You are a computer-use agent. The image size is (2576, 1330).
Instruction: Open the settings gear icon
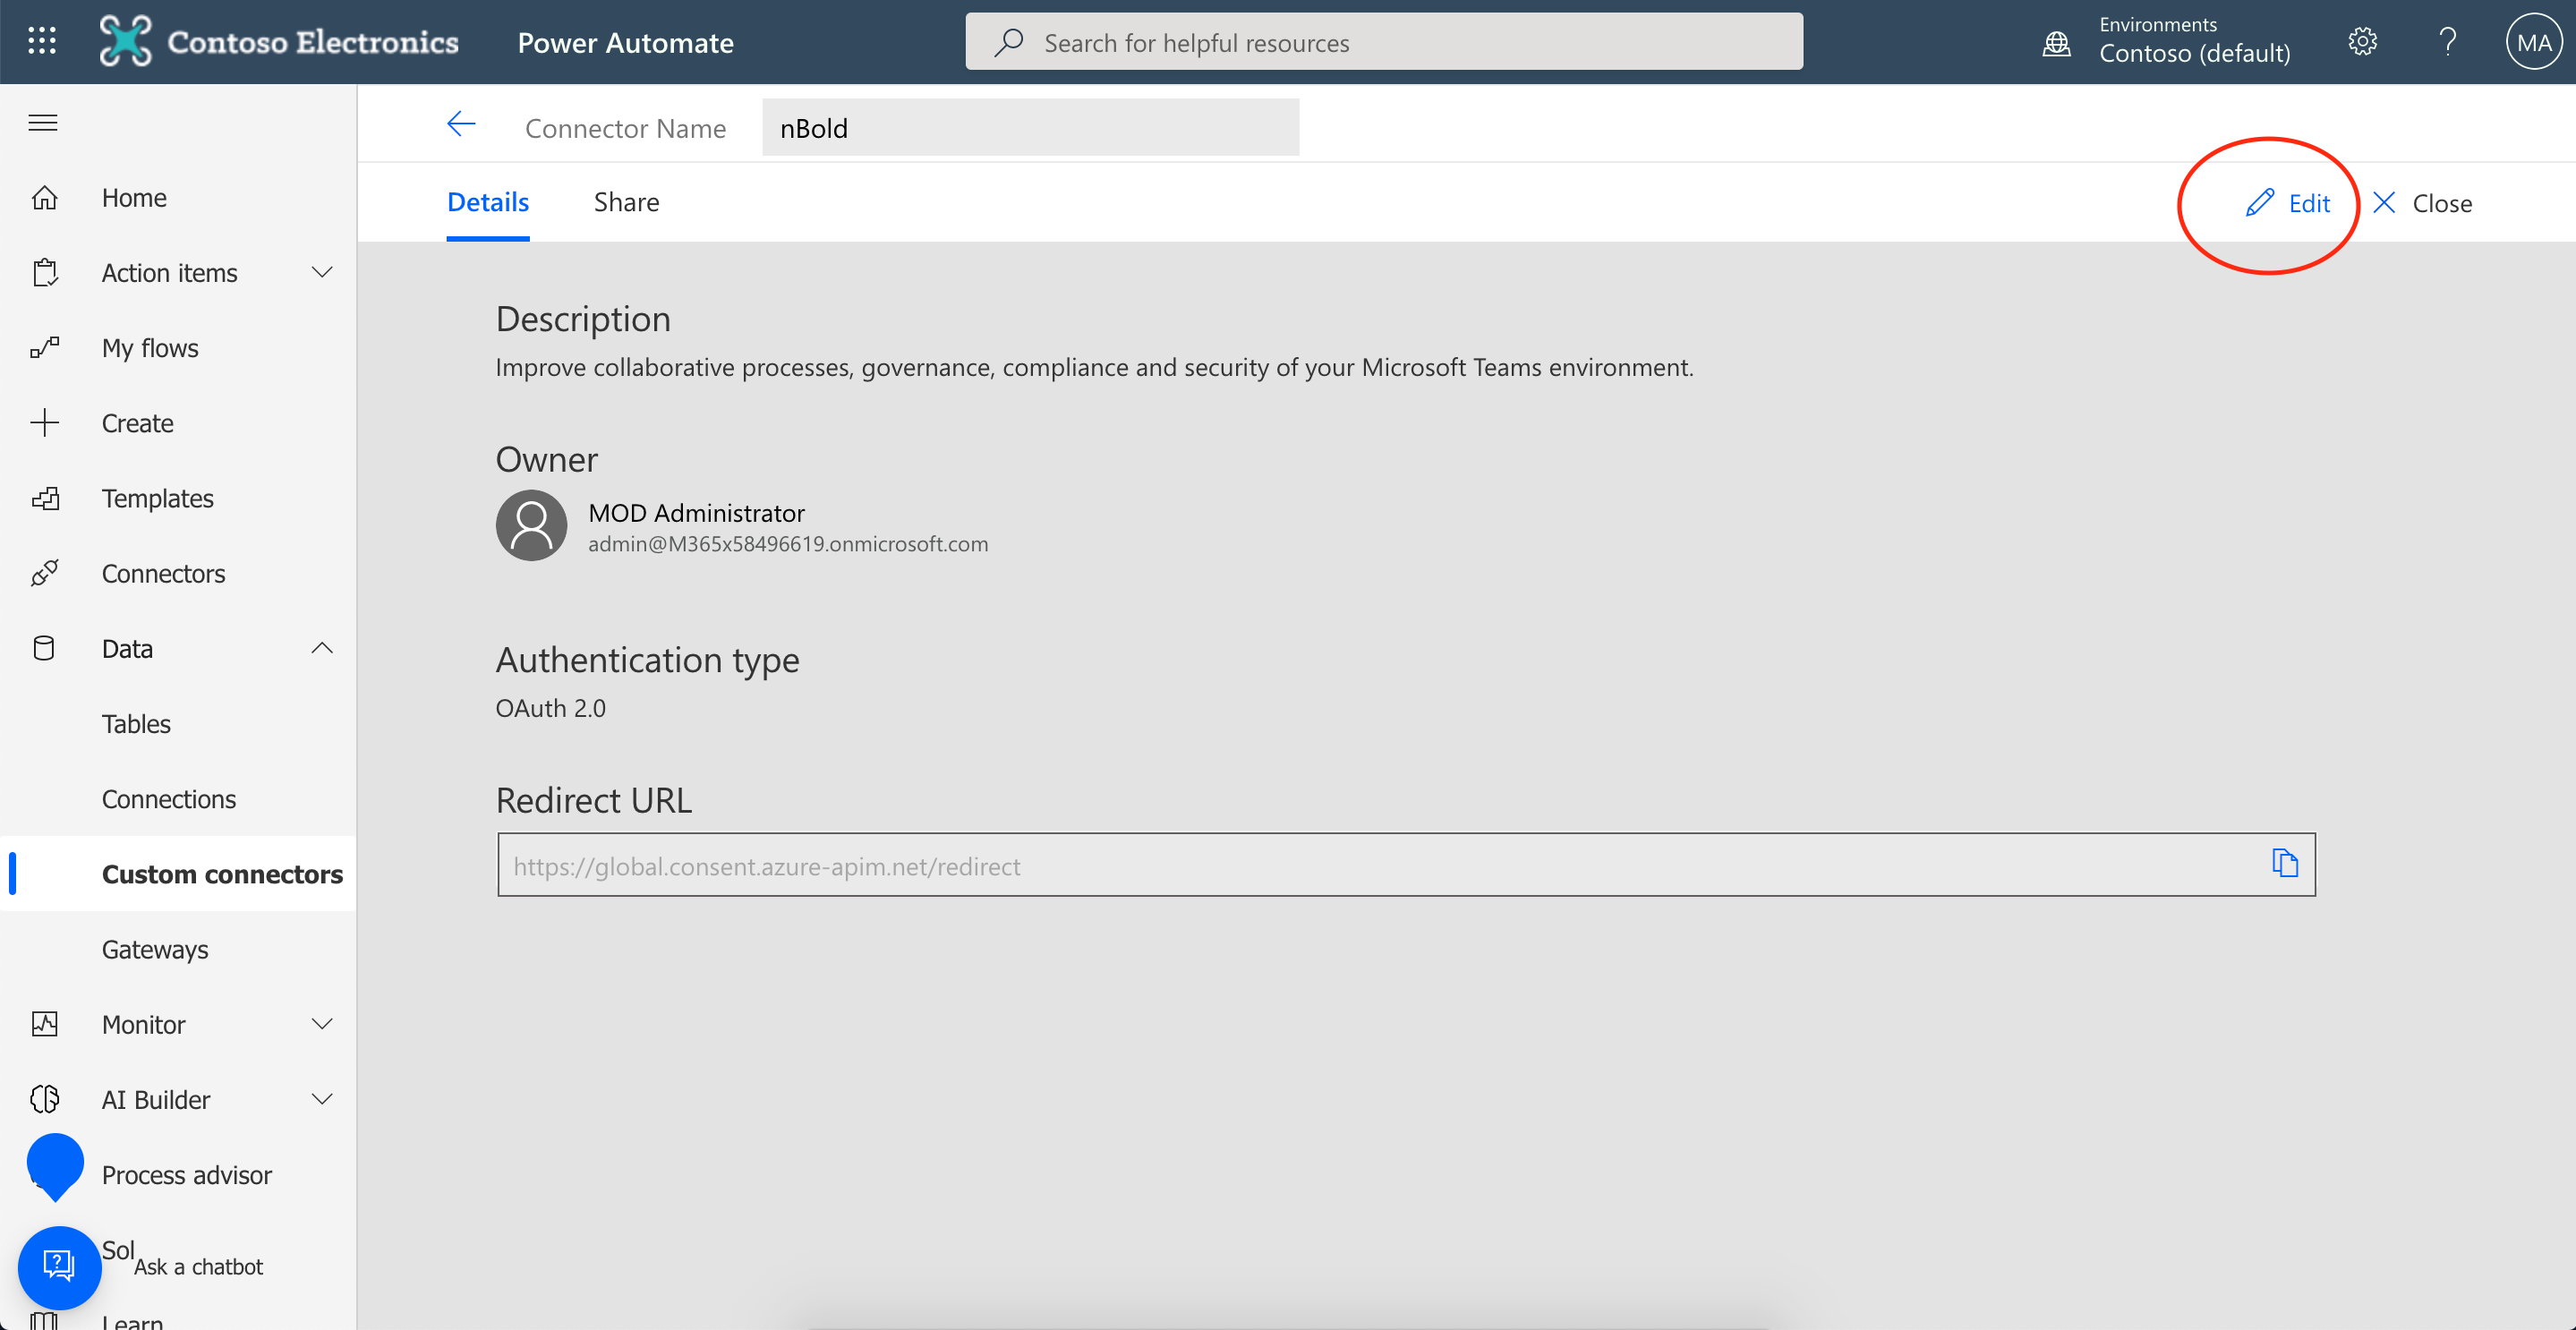[2362, 42]
